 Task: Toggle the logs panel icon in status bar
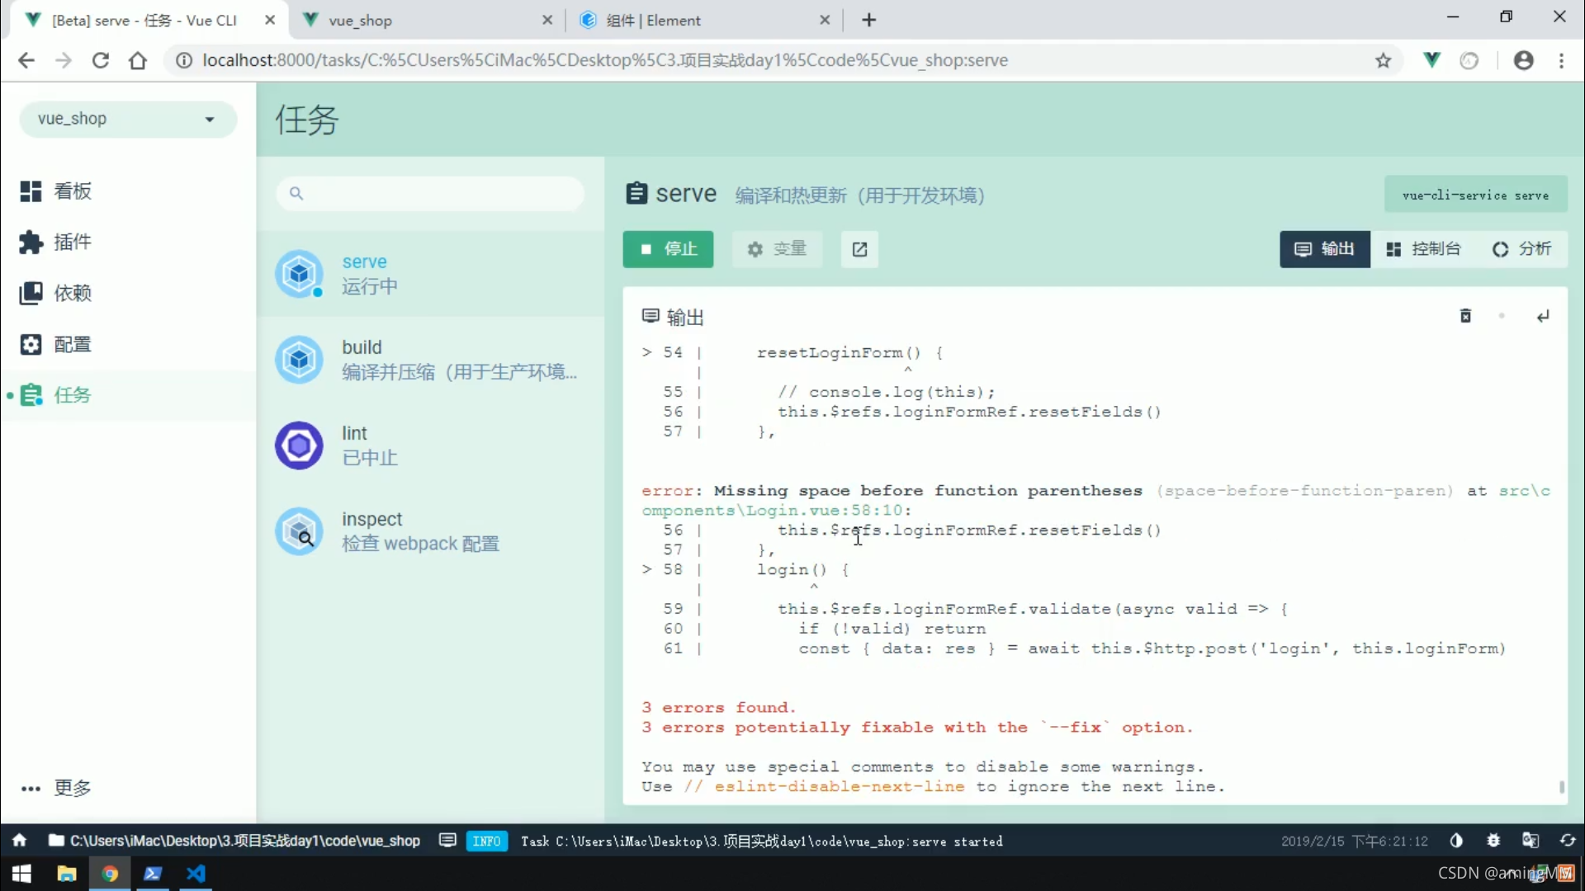click(x=447, y=841)
